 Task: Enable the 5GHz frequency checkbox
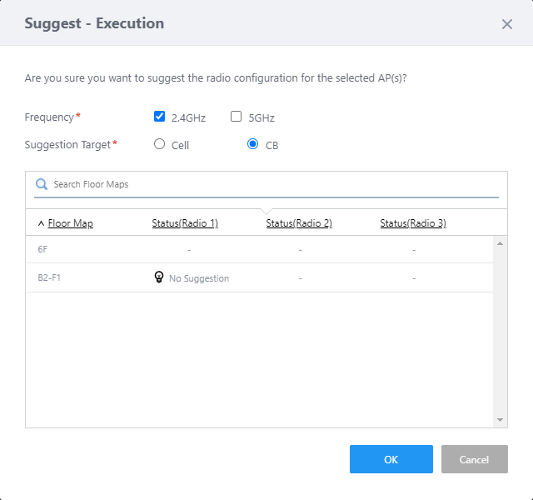click(x=237, y=117)
